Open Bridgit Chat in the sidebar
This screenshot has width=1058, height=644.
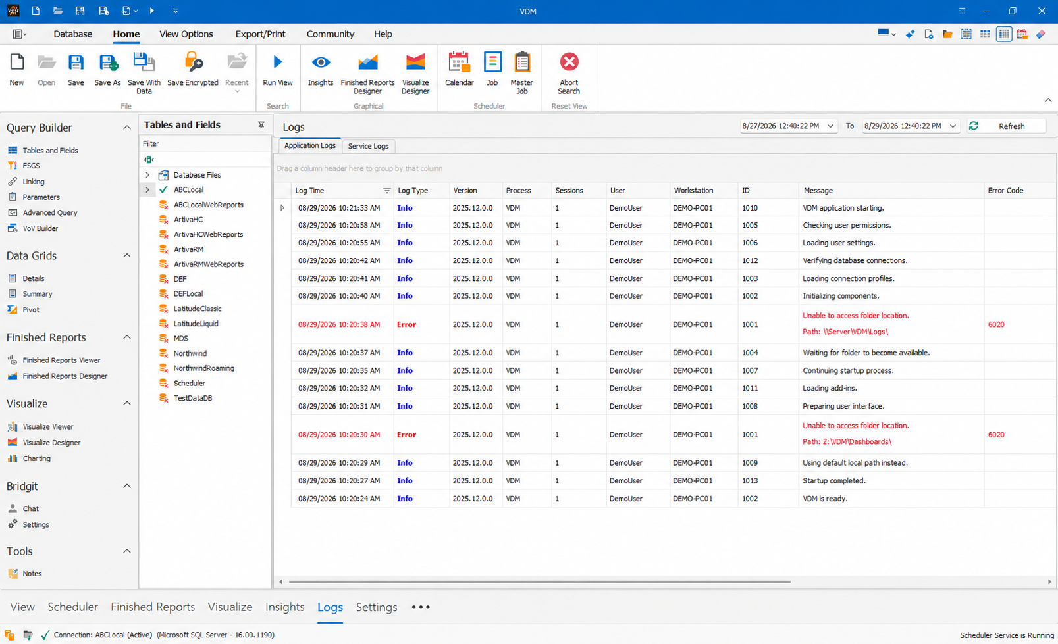(x=30, y=508)
